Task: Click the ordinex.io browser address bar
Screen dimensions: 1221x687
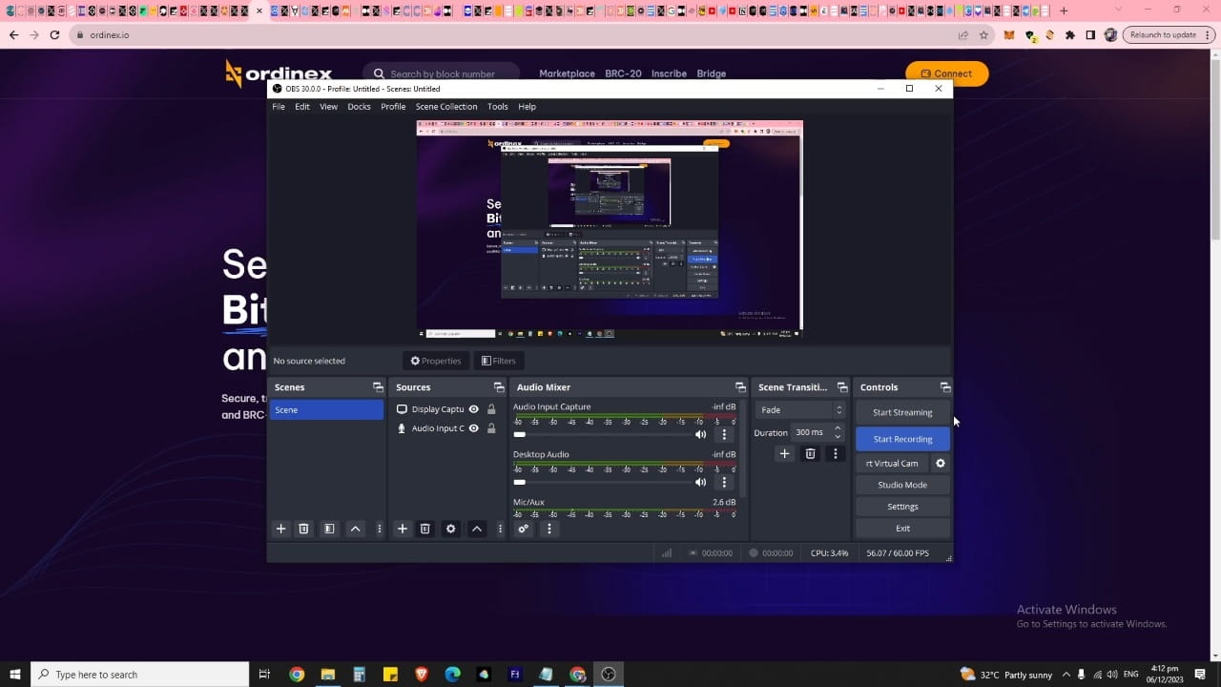Action: pos(515,34)
